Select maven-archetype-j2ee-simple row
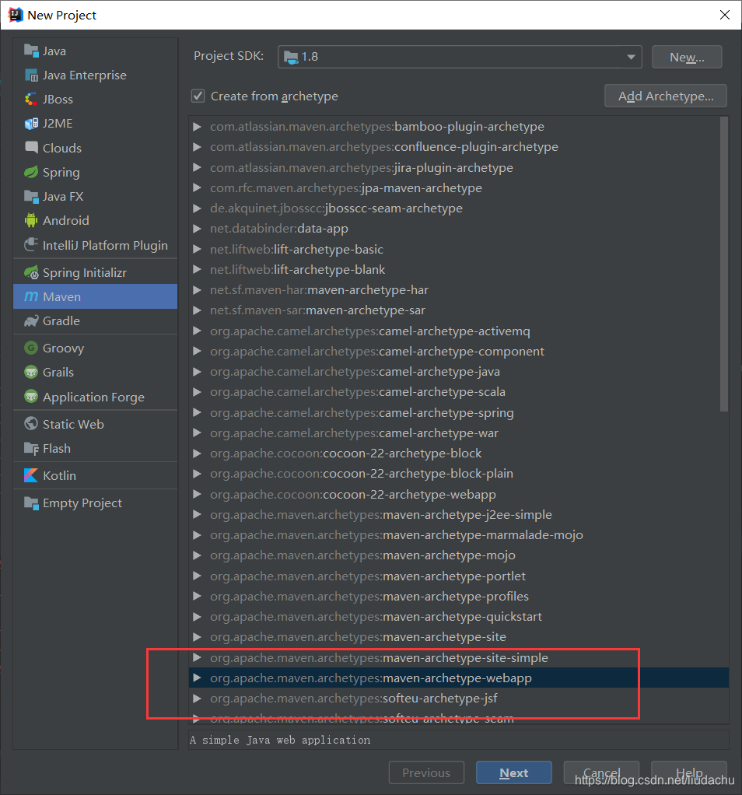The width and height of the screenshot is (742, 795). [x=459, y=514]
